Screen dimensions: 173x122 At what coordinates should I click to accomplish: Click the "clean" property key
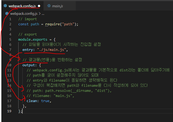(32, 101)
